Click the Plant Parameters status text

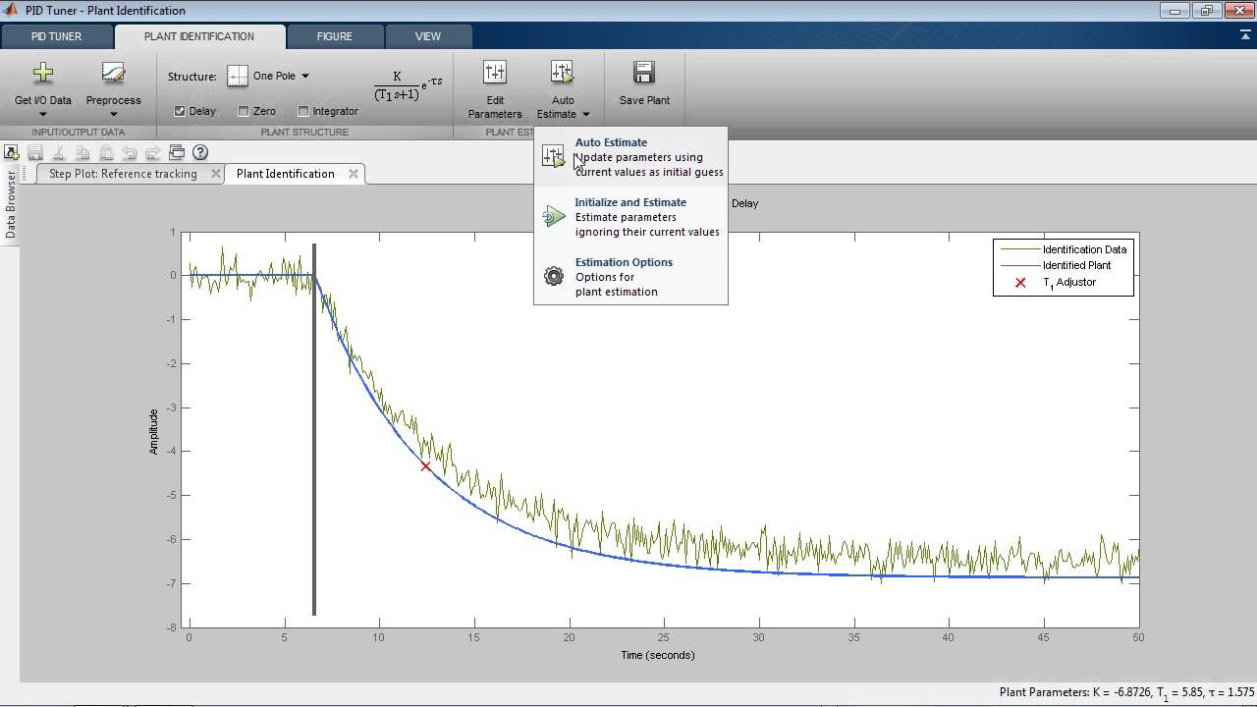pyautogui.click(x=1126, y=693)
